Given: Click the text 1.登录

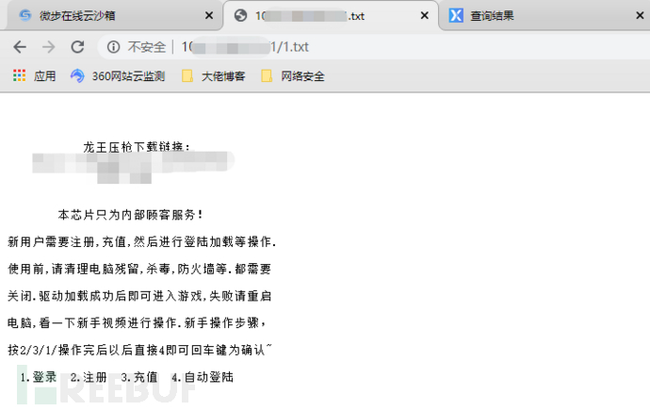Looking at the screenshot, I should [x=39, y=377].
